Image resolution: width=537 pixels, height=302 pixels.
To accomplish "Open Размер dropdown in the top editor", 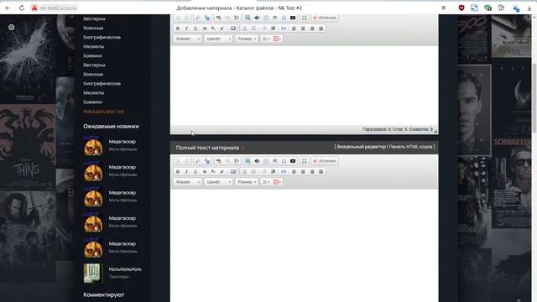I will pyautogui.click(x=247, y=39).
